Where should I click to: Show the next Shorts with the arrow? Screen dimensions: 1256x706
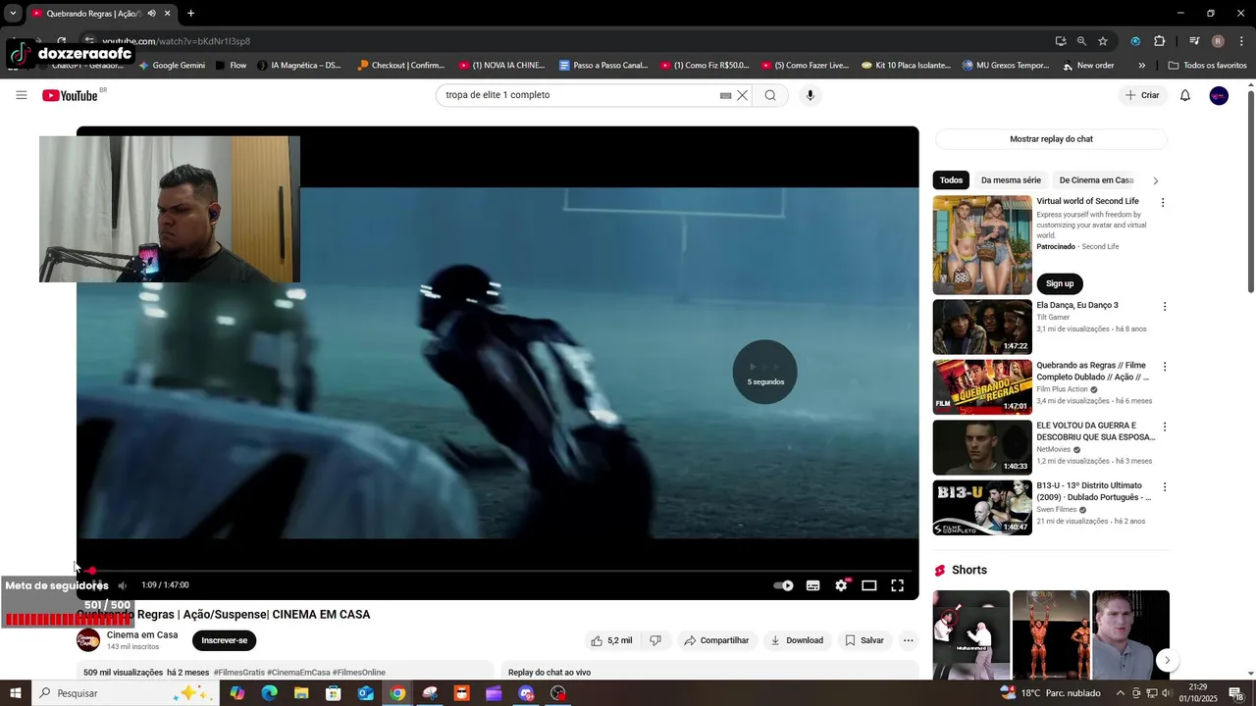tap(1167, 660)
